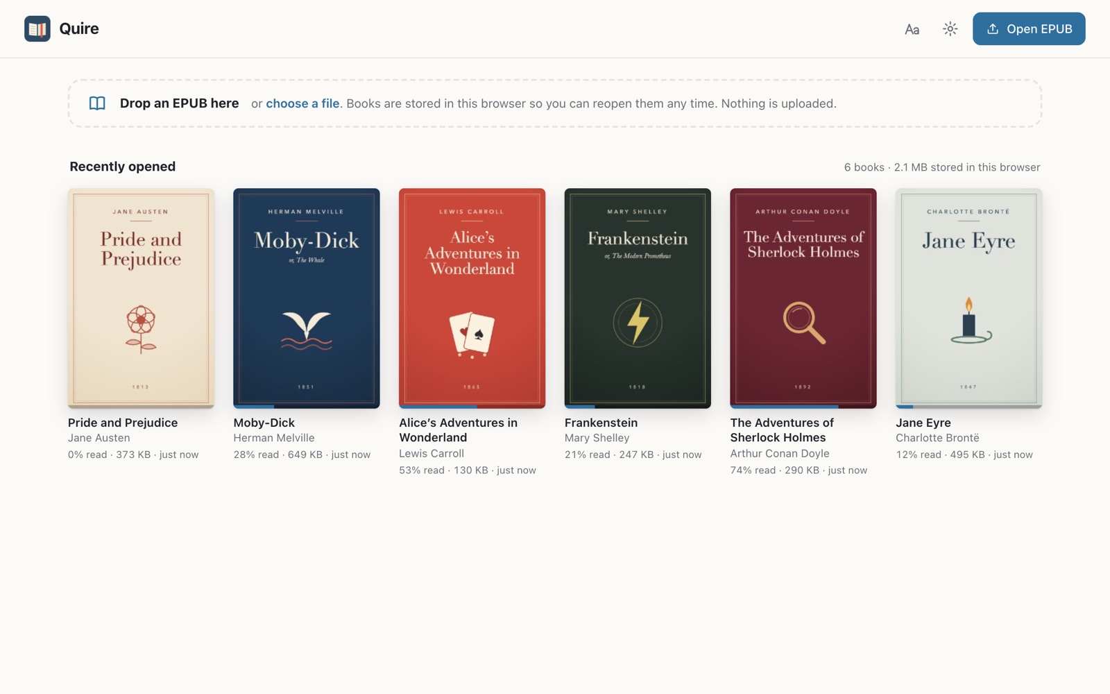Click '6 books · 2.1 MB stored' summary

pyautogui.click(x=942, y=167)
